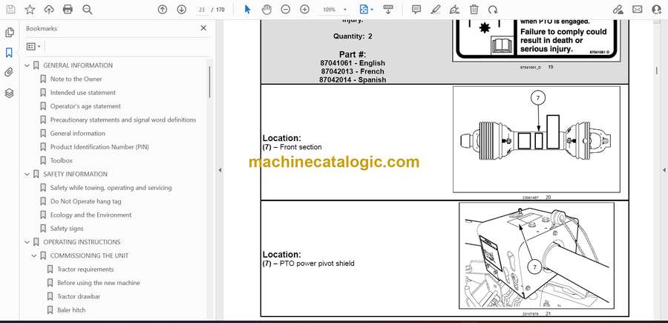Go to previous page arrow
The height and width of the screenshot is (323, 668).
pos(163,10)
